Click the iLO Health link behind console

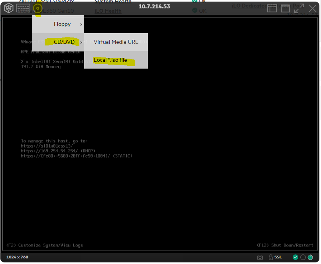tap(108, 11)
